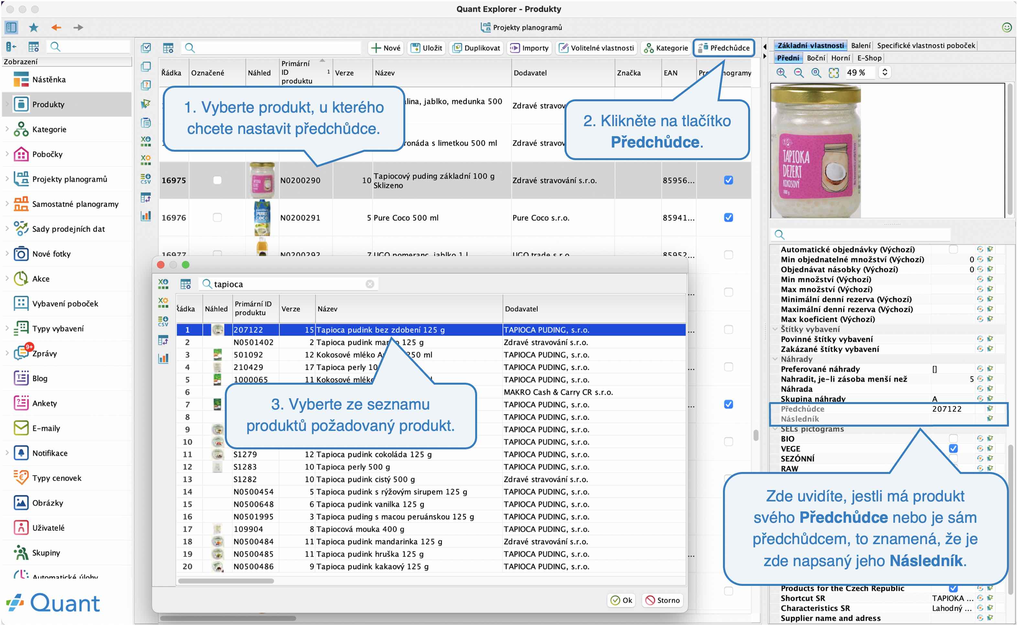Click the Předchůdce toolbar button
This screenshot has width=1017, height=625.
[x=724, y=48]
